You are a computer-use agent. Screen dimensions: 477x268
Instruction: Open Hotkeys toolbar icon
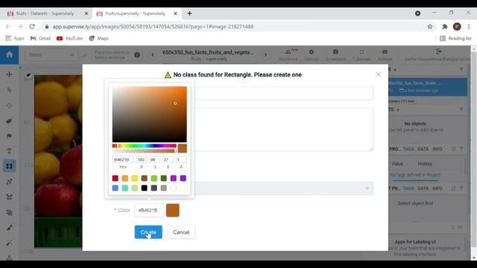385,54
